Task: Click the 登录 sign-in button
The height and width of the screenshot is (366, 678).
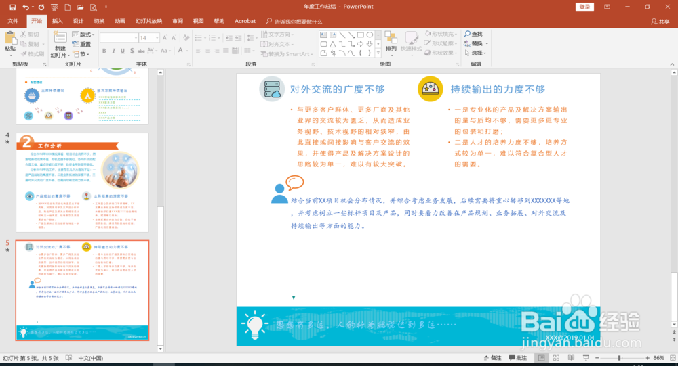Action: [584, 7]
